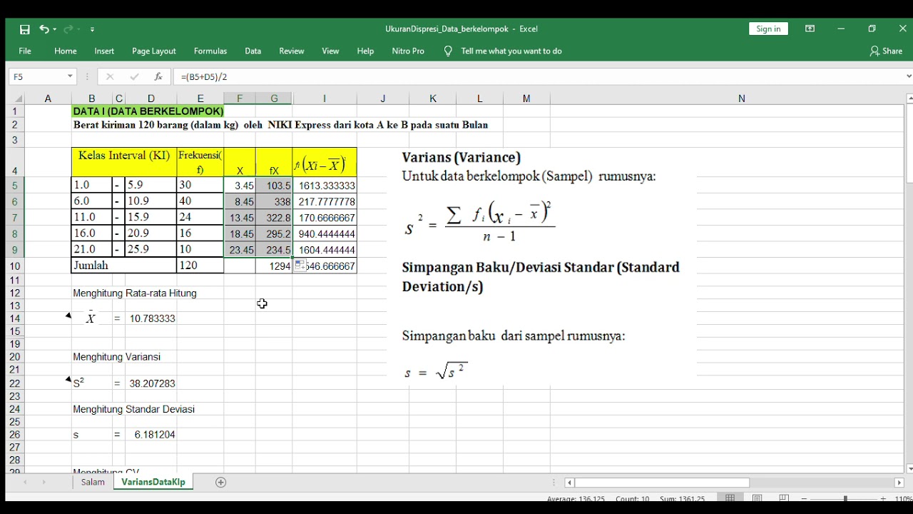Screen dimensions: 913x514
Task: Click cell with fX value 322.8
Action: [x=274, y=218]
